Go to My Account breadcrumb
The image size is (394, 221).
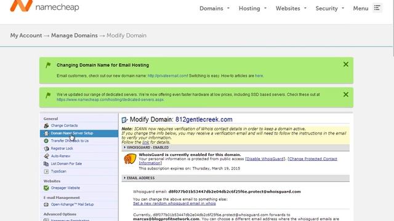(x=26, y=36)
